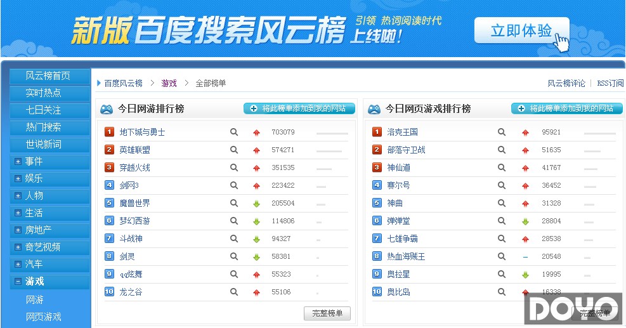Image resolution: width=626 pixels, height=328 pixels.
Task: Expand the 生活 category
Action: pos(18,213)
